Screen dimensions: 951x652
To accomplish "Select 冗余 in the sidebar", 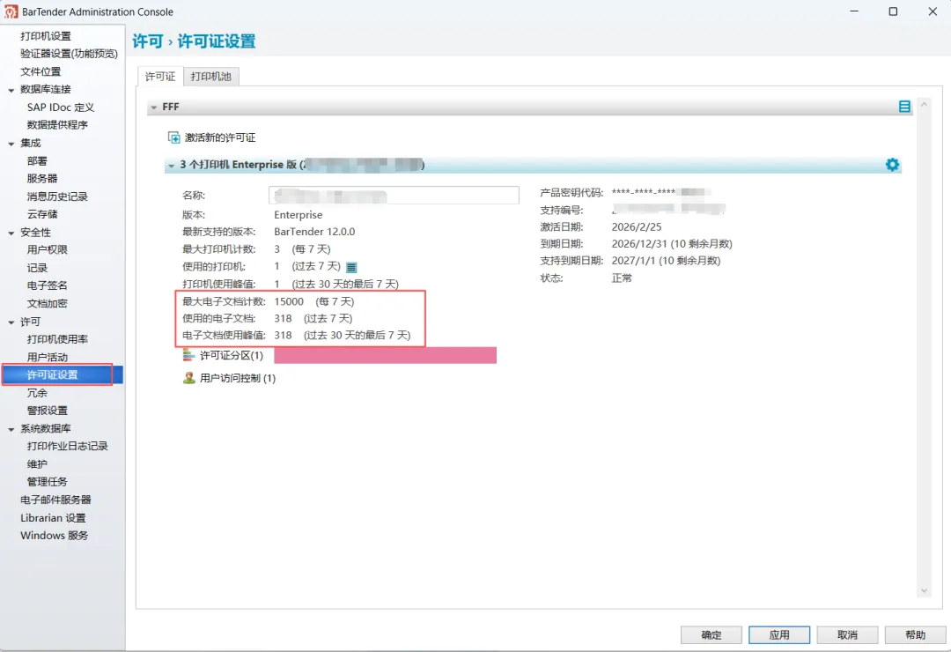I will click(x=37, y=393).
